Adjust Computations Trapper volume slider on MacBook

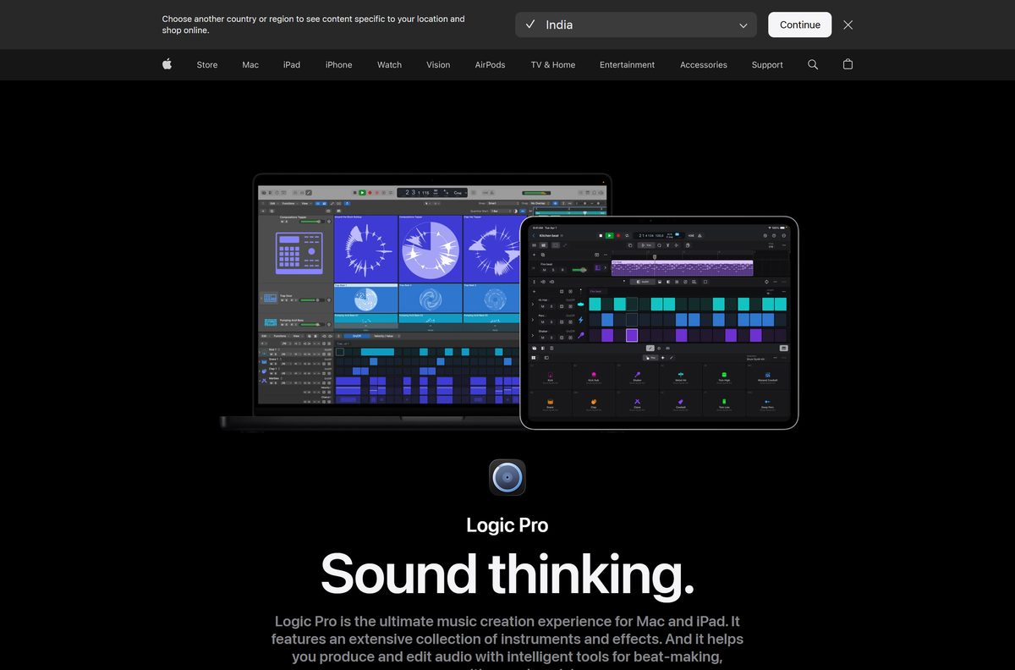pyautogui.click(x=312, y=222)
